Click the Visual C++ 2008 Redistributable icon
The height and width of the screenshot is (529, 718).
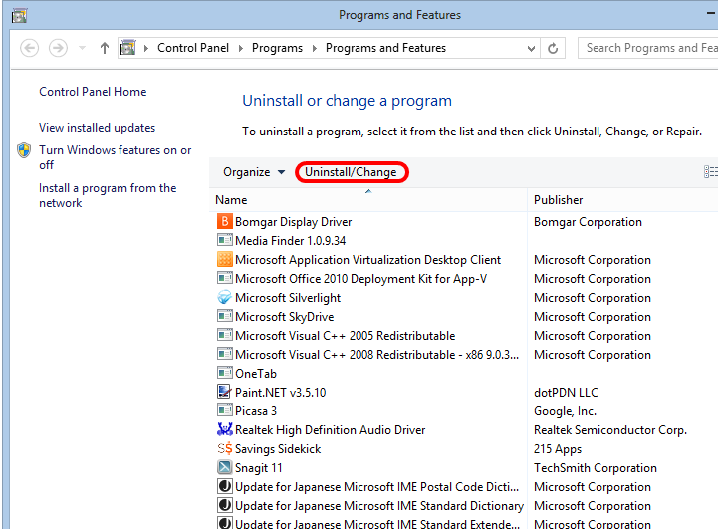224,354
